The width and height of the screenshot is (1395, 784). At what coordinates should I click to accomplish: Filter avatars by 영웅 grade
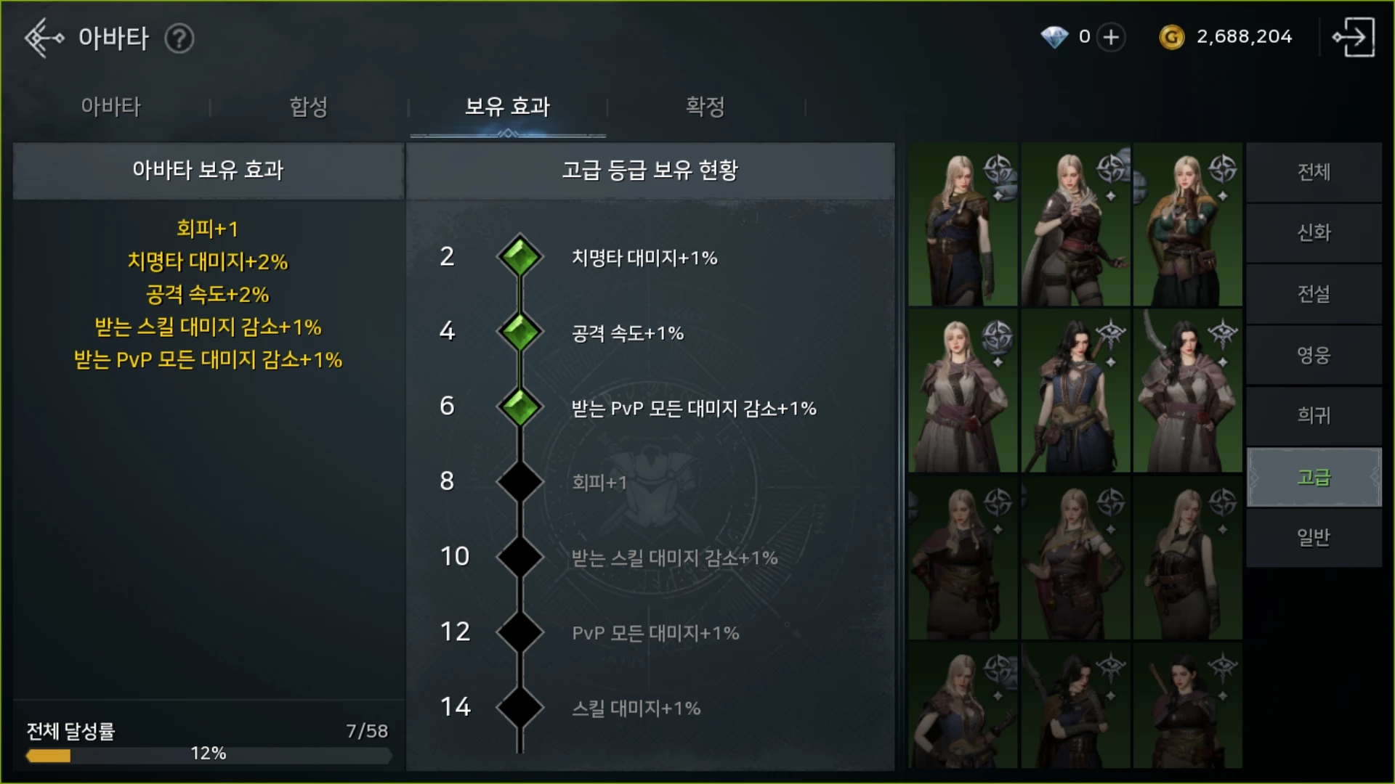coord(1314,355)
